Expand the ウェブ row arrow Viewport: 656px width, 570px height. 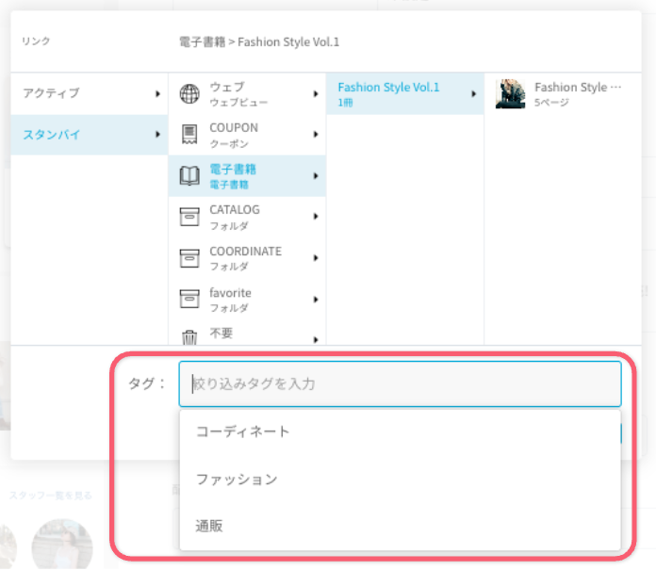[316, 93]
